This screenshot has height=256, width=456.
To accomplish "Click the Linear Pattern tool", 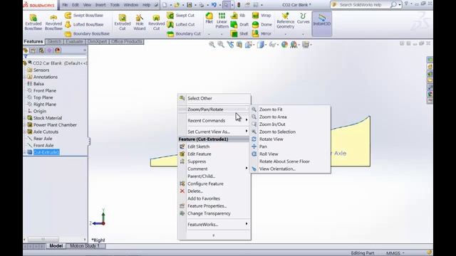I will coord(222,21).
